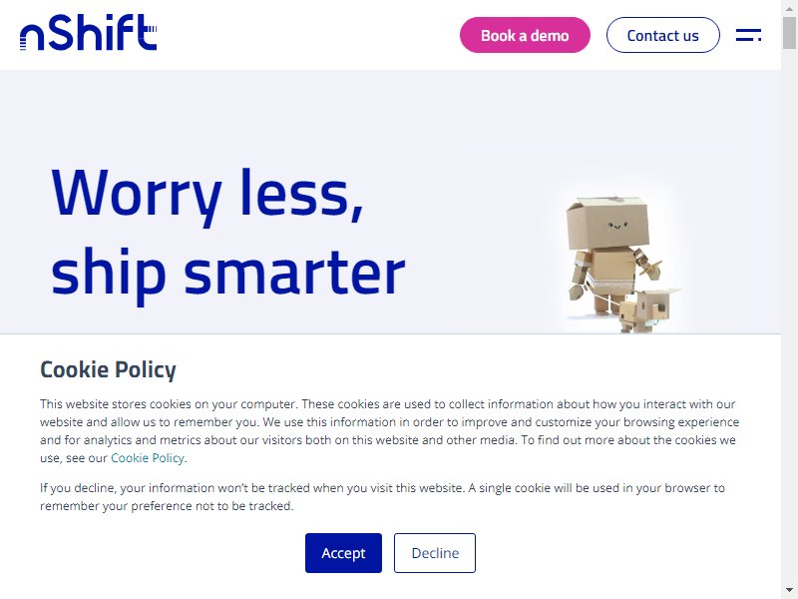Click the empty scrollbar track below thumb
The image size is (798, 599).
789,315
